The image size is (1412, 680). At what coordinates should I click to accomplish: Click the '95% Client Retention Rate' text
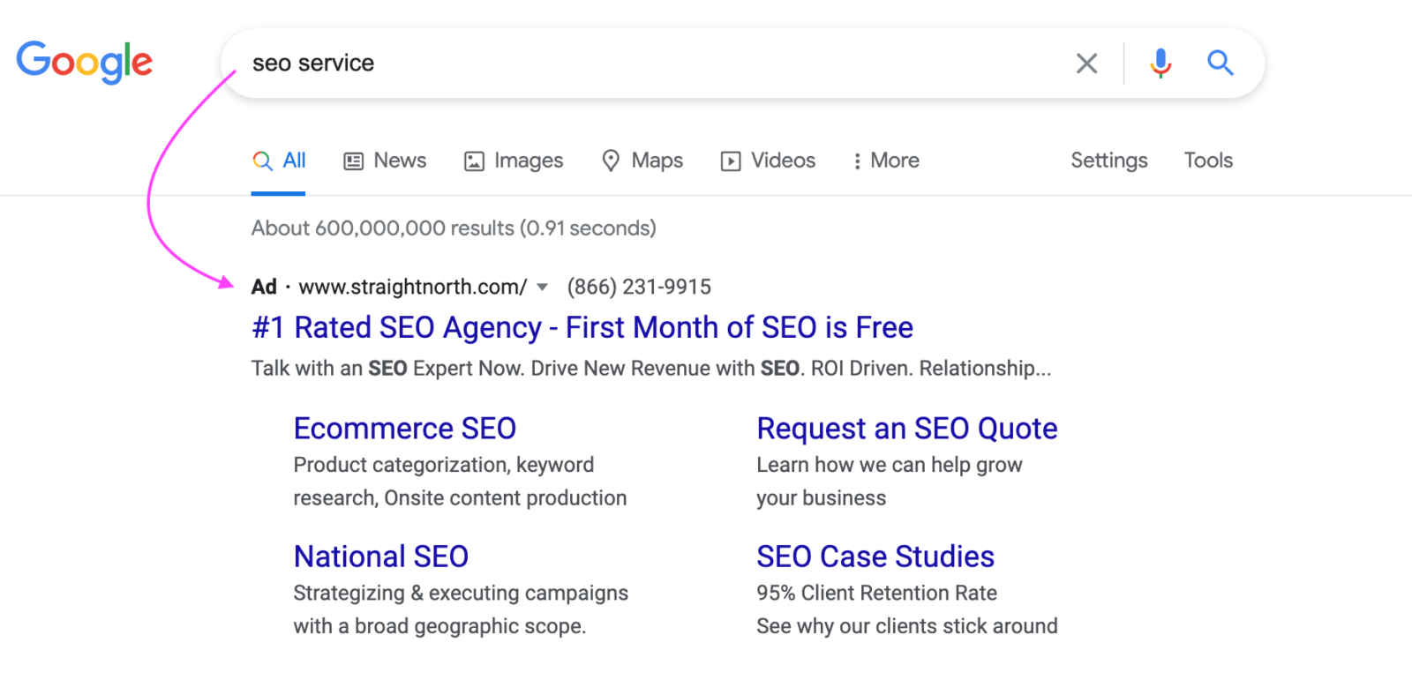click(876, 593)
